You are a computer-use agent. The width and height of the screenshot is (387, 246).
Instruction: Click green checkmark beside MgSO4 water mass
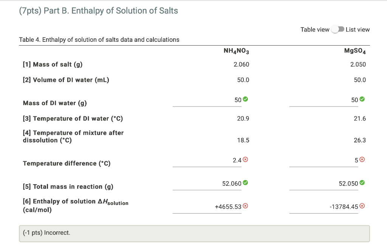[x=362, y=99]
